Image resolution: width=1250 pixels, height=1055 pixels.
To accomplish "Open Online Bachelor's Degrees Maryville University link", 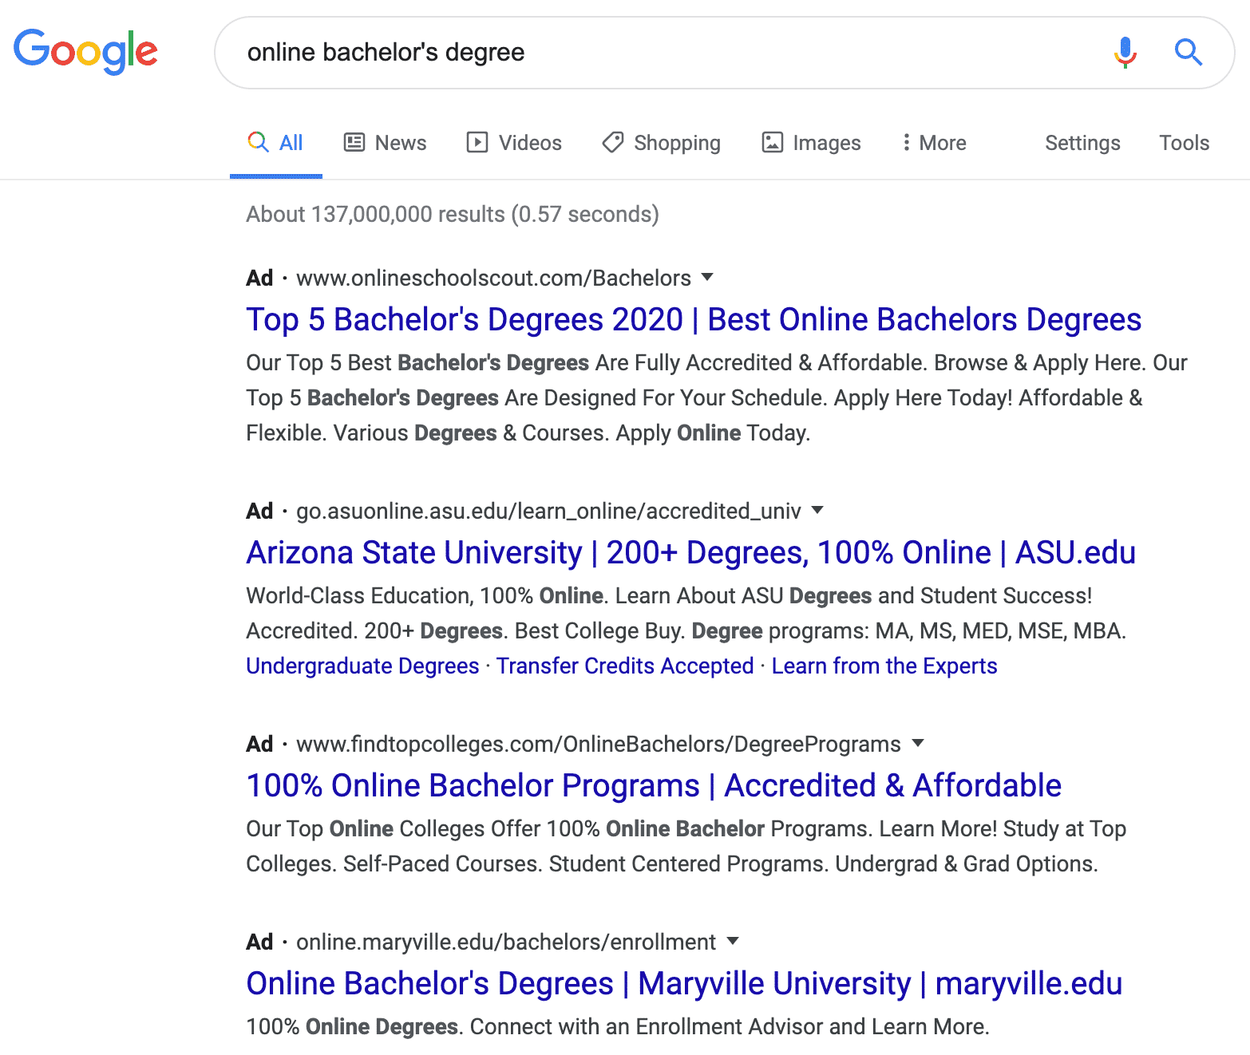I will 684,984.
